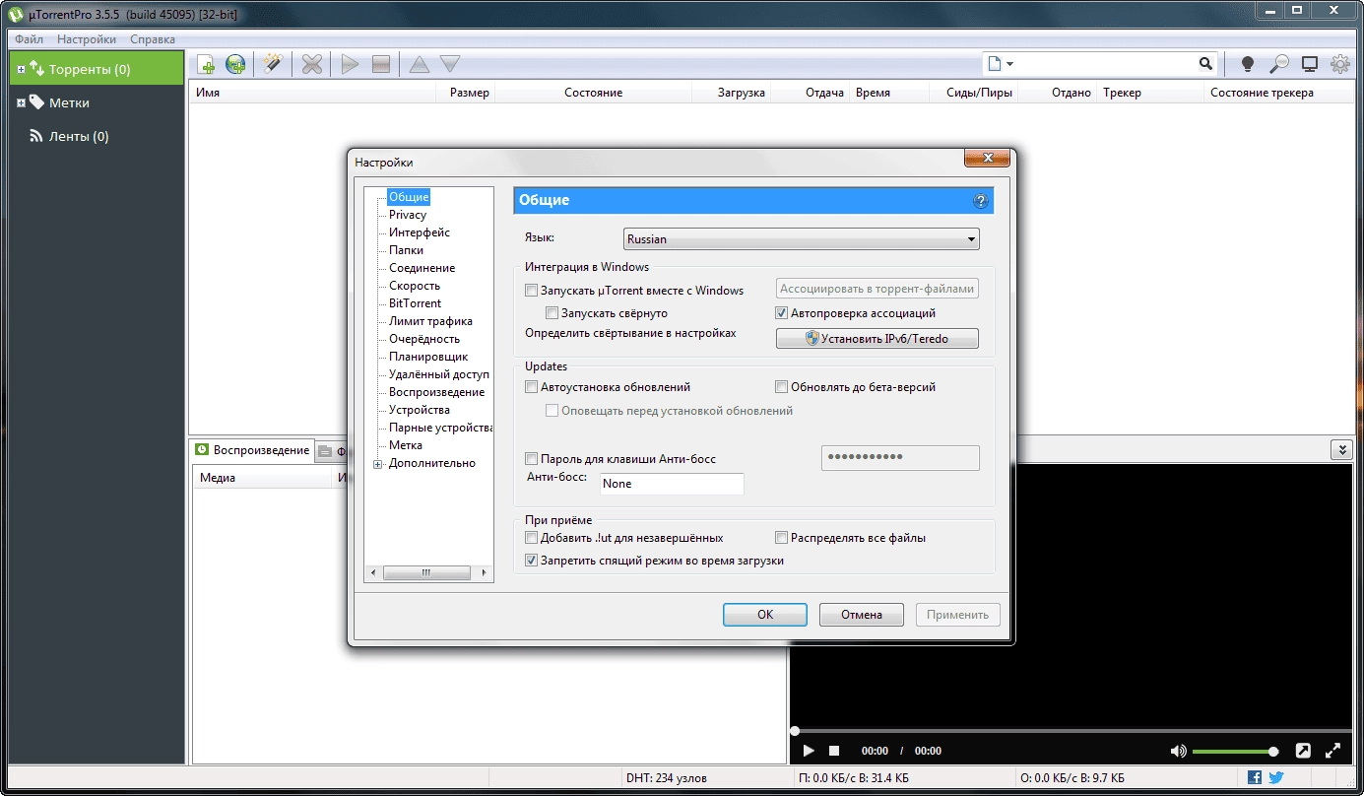
Task: Click the OK button
Action: [765, 615]
